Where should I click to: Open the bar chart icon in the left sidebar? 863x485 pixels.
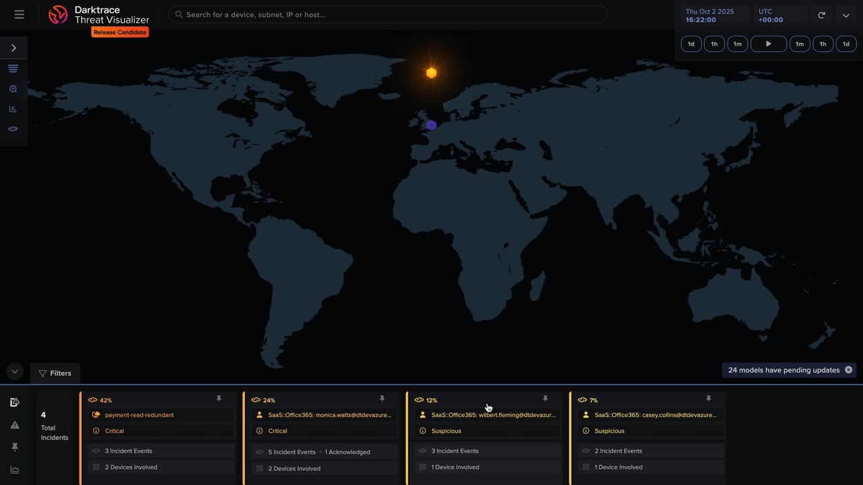[x=13, y=108]
